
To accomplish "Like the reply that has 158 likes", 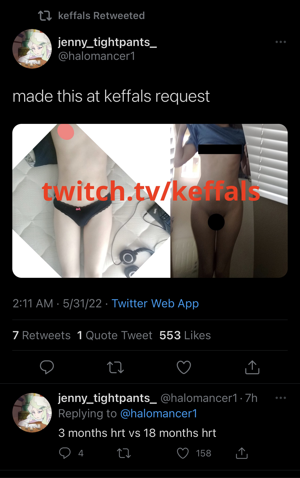I will [x=183, y=453].
